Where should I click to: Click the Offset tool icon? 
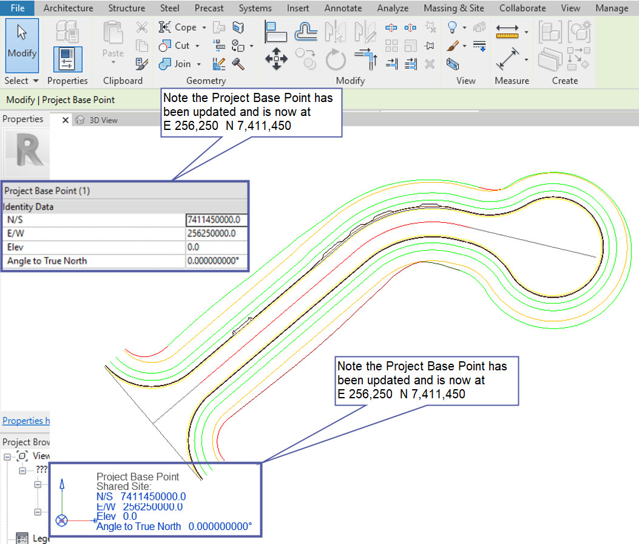click(x=307, y=30)
